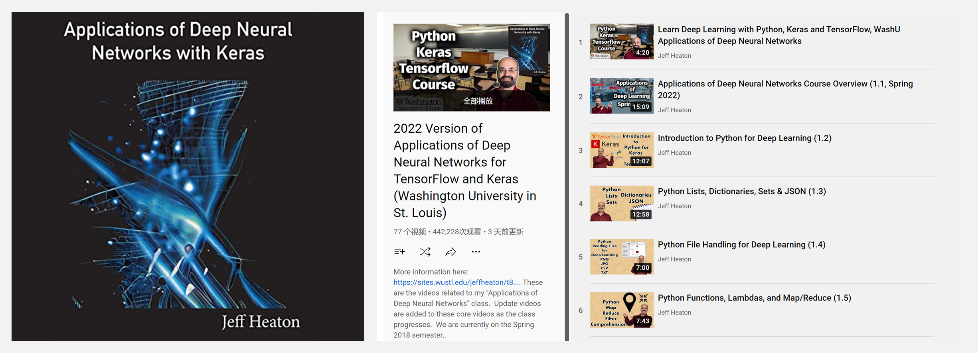The height and width of the screenshot is (353, 978).
Task: Click the playlist title '2022 Version of Applications'
Action: point(465,171)
